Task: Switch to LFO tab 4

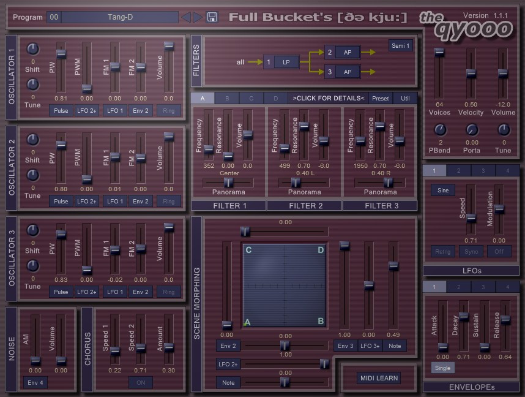Action: click(x=508, y=171)
